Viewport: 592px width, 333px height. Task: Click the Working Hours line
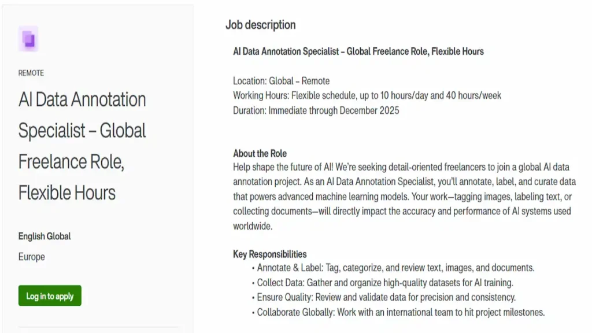(x=367, y=95)
